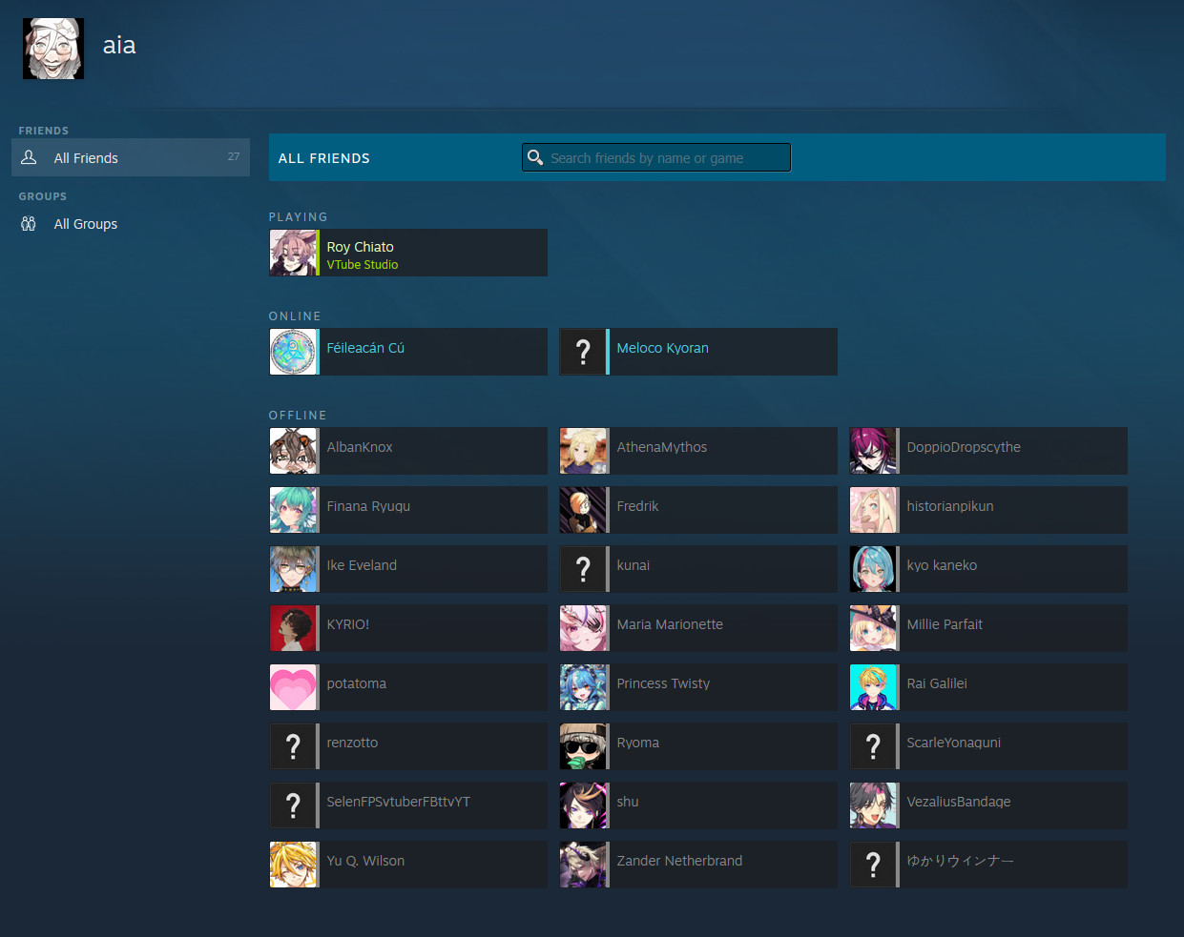The height and width of the screenshot is (937, 1184).
Task: Open ScarleYonaguni's question mark avatar
Action: (873, 746)
